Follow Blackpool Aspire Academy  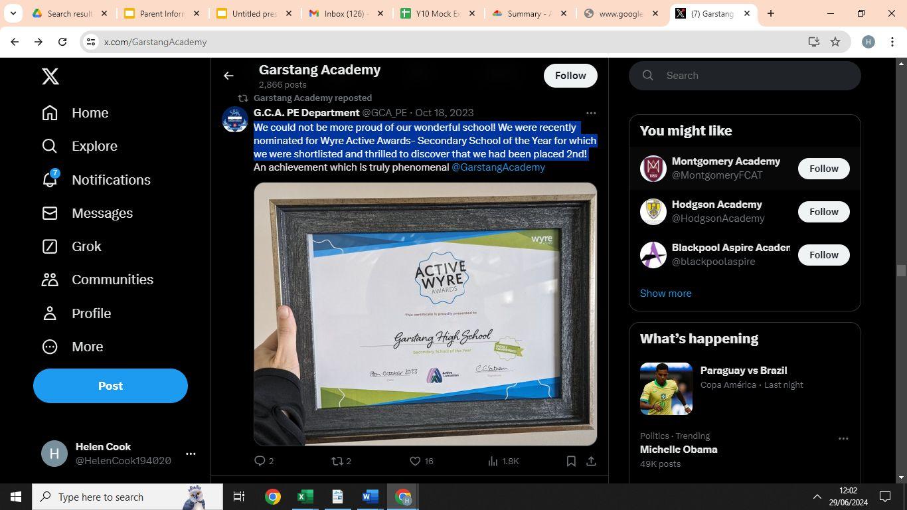click(823, 255)
